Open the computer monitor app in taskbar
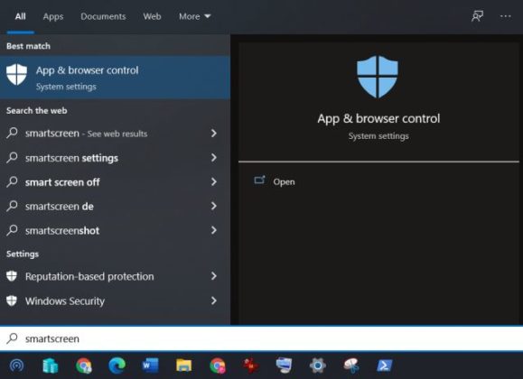The width and height of the screenshot is (523, 379). [285, 365]
